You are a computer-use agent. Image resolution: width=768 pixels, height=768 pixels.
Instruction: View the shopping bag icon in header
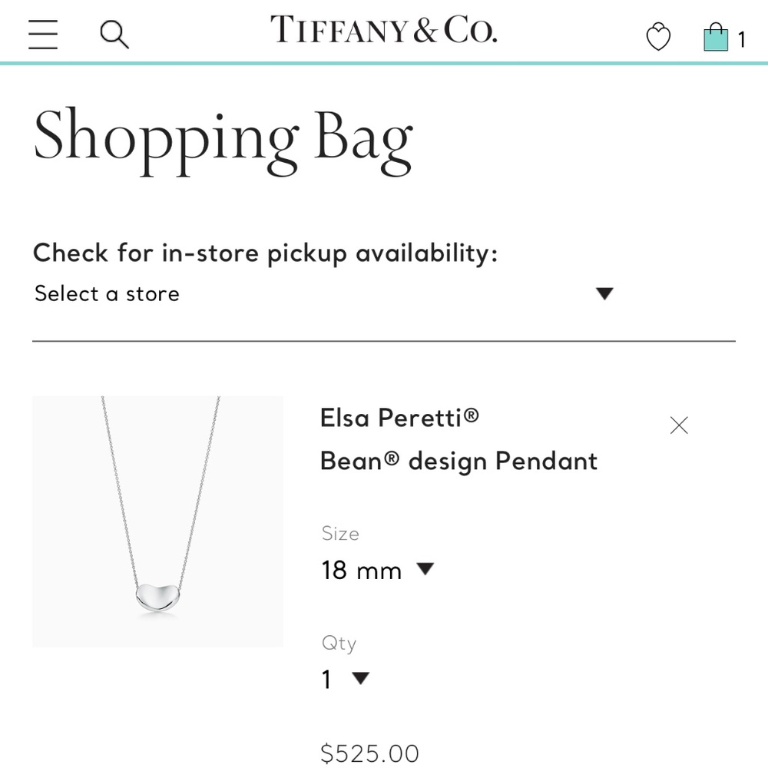pyautogui.click(x=716, y=36)
